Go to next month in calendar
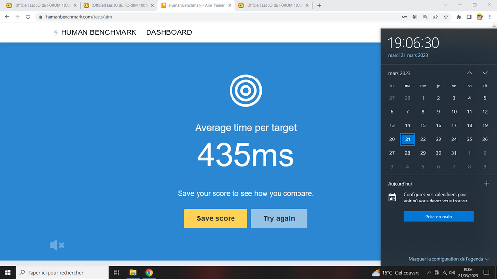497x279 pixels. pyautogui.click(x=485, y=73)
